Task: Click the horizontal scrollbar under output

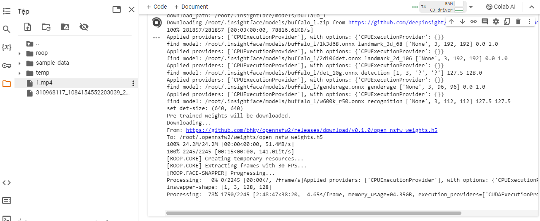Action: click(x=313, y=213)
